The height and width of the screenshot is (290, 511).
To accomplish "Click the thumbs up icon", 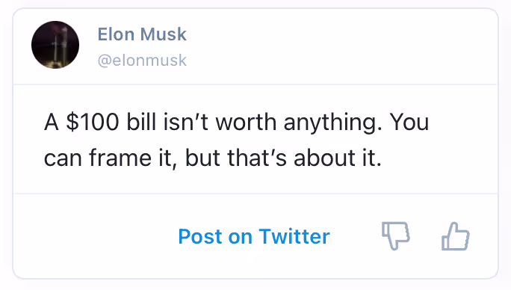I will (456, 236).
